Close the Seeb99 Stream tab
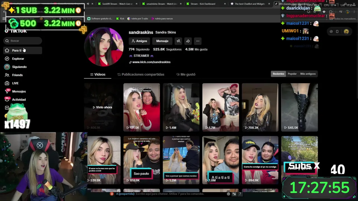This screenshot has height=201, width=358. (x=136, y=4)
